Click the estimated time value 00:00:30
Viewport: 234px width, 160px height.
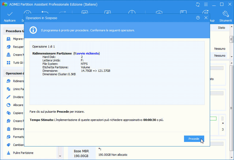tap(149, 120)
